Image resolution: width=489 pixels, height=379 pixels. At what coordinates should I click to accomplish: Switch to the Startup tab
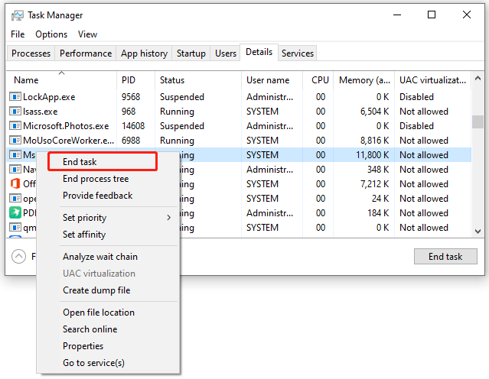(x=191, y=53)
